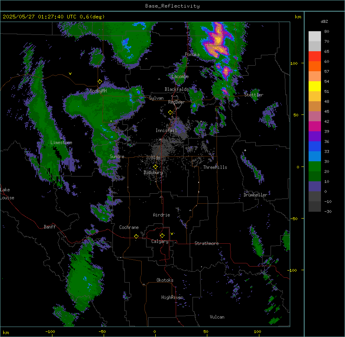This screenshot has width=345, height=337.
Task: Click the Lacombe city label
Action: (180, 76)
